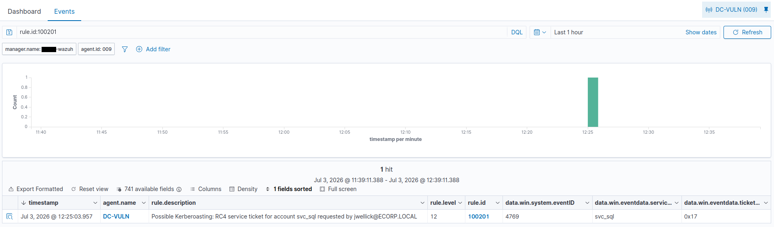The width and height of the screenshot is (774, 227).
Task: Open the Columns selector
Action: point(206,189)
